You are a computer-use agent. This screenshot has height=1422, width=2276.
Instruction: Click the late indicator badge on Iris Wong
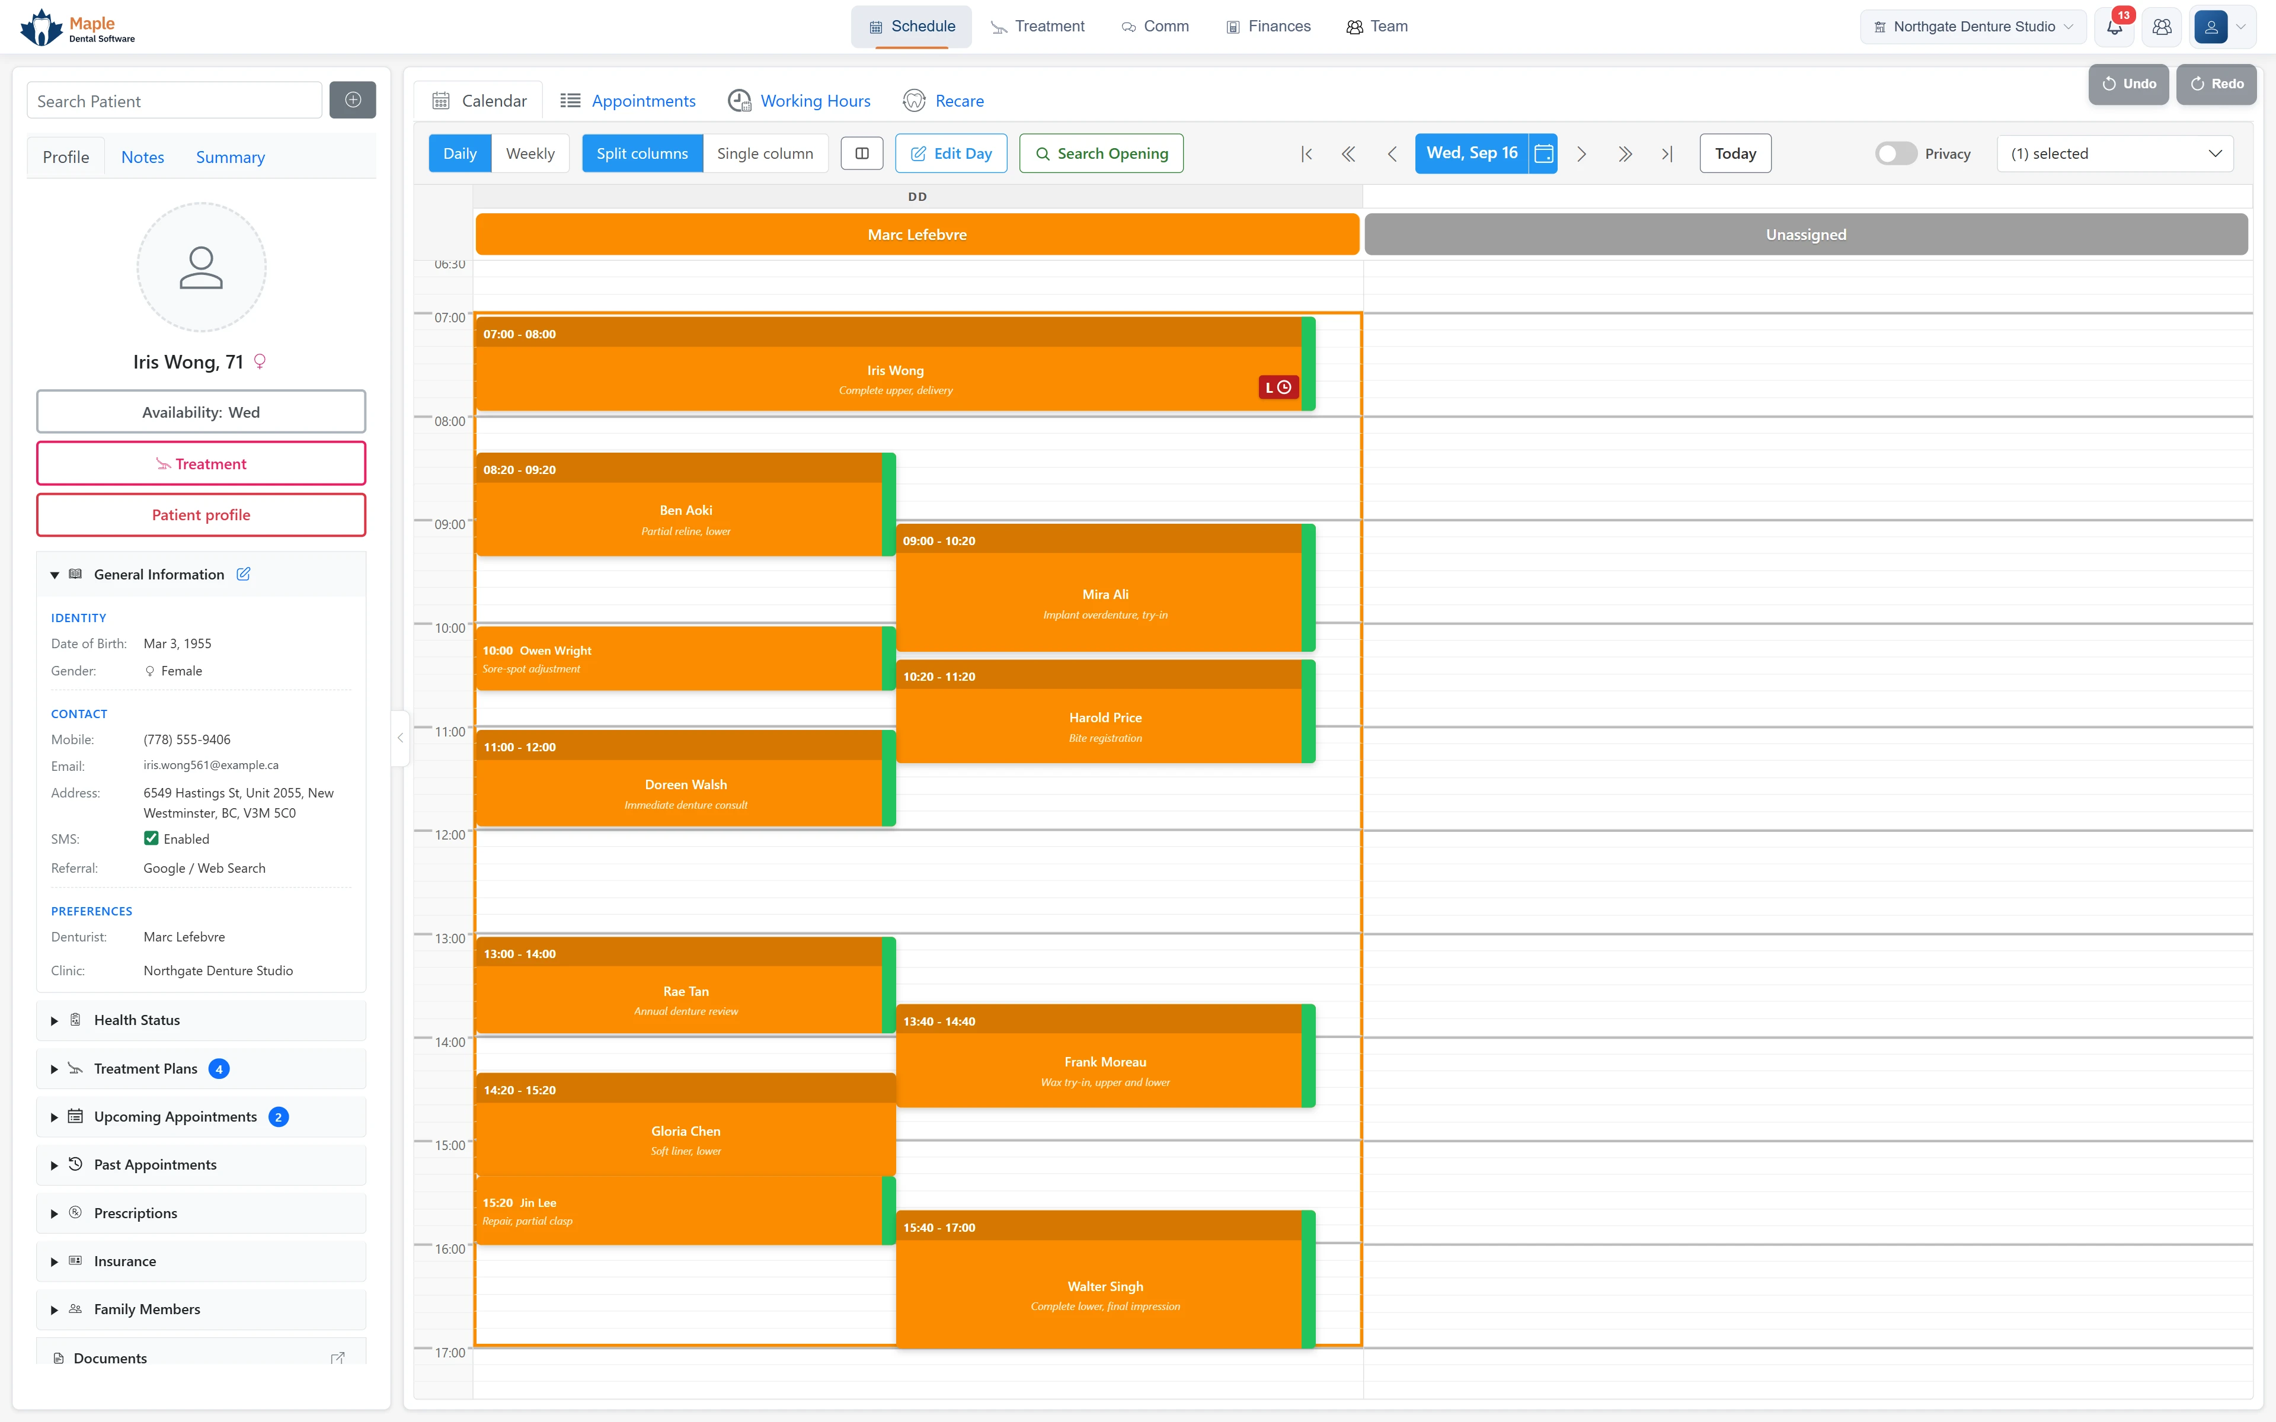1278,387
